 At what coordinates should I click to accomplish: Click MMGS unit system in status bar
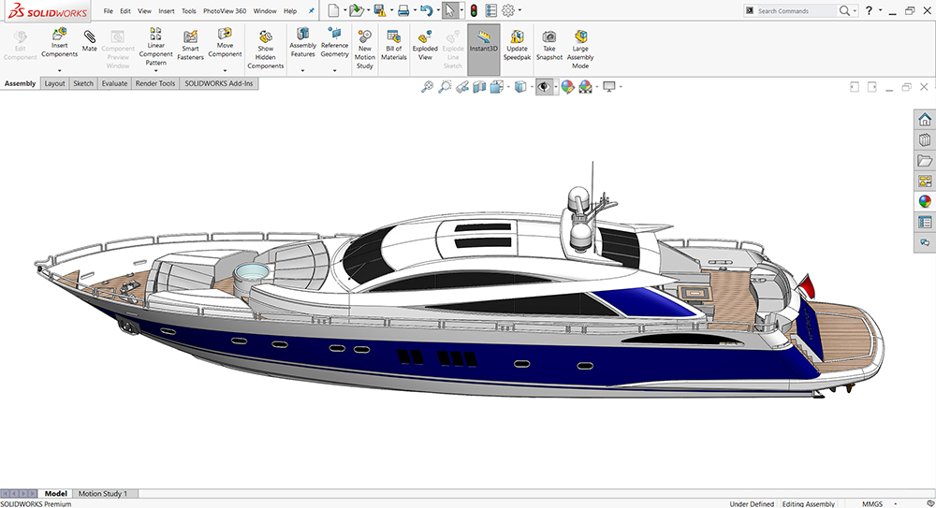(x=872, y=504)
